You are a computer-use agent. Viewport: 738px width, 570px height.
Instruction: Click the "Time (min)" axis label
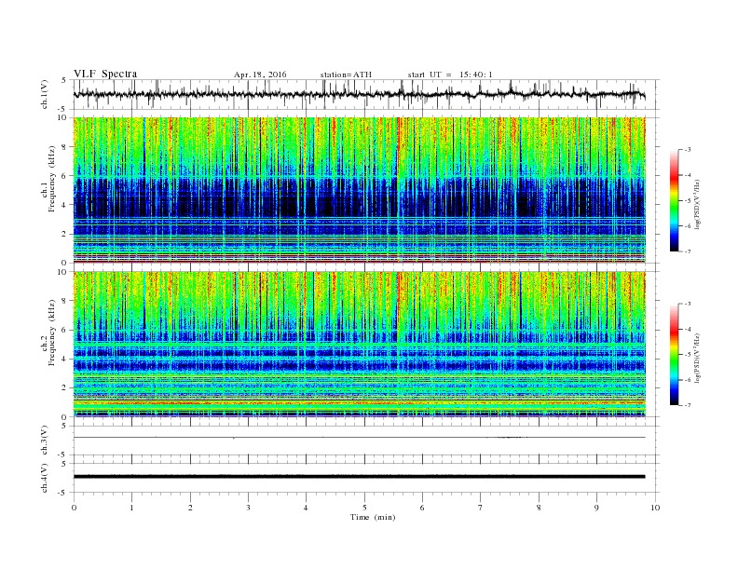tap(373, 517)
